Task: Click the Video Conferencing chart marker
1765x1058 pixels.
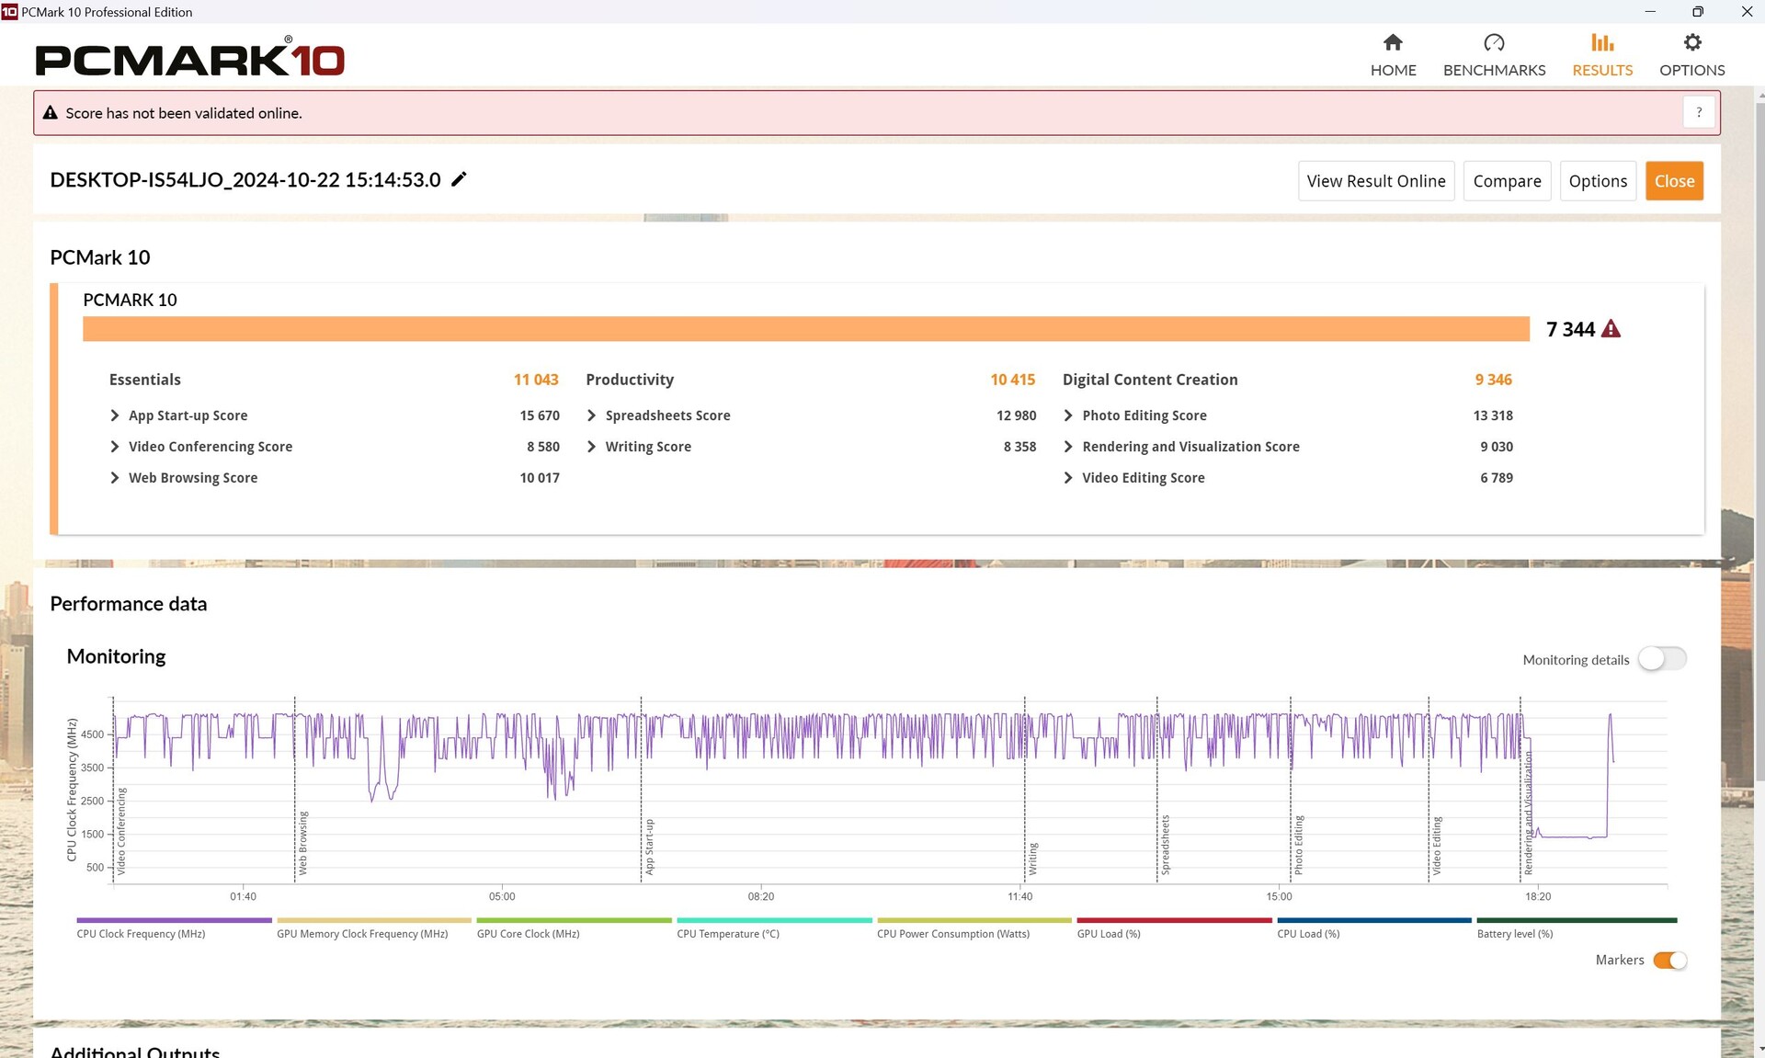Action: tap(121, 831)
